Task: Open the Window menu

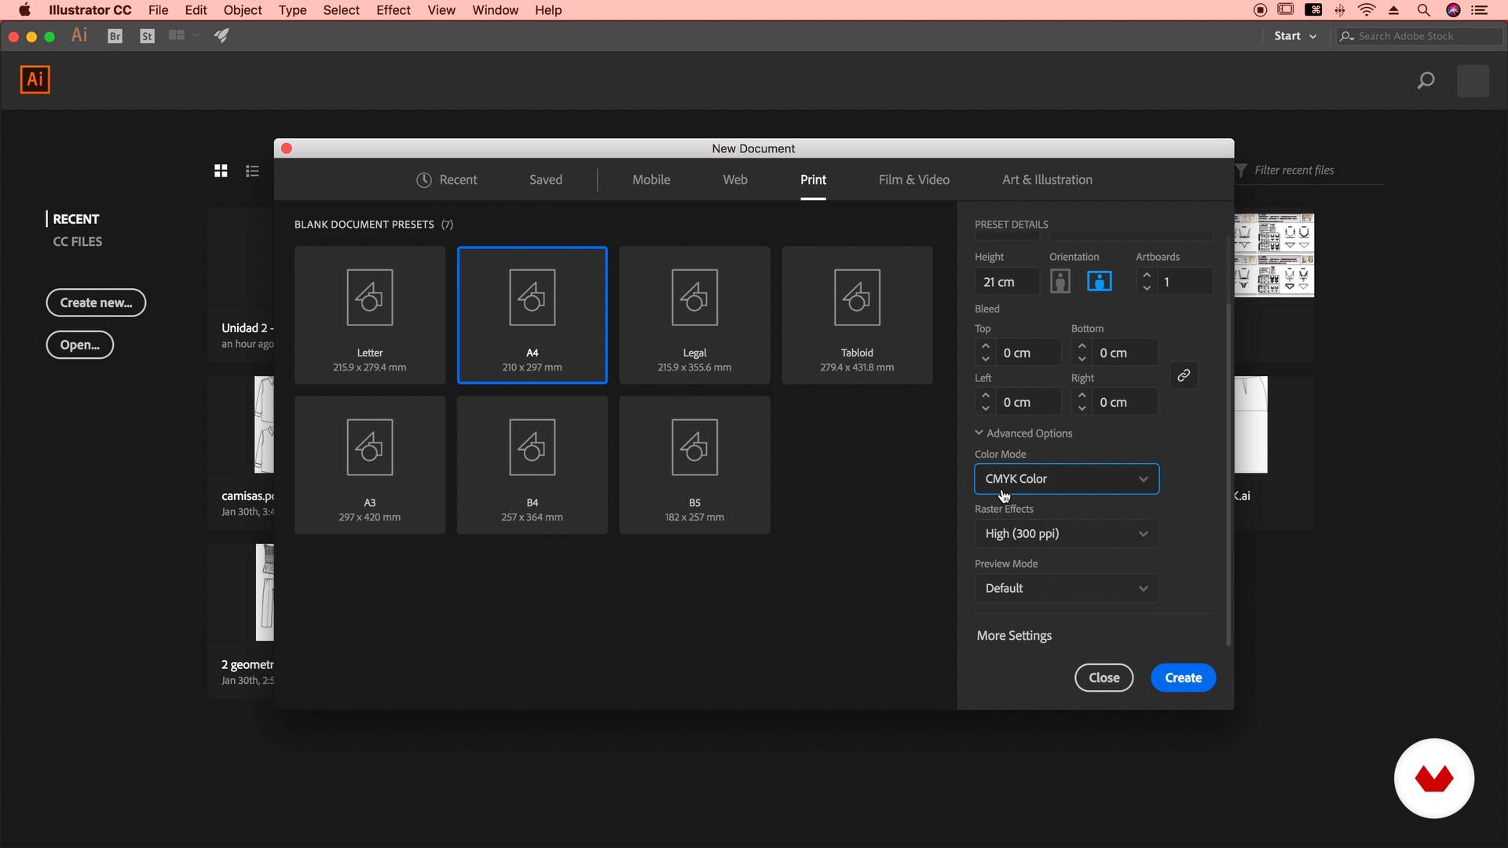Action: click(495, 10)
